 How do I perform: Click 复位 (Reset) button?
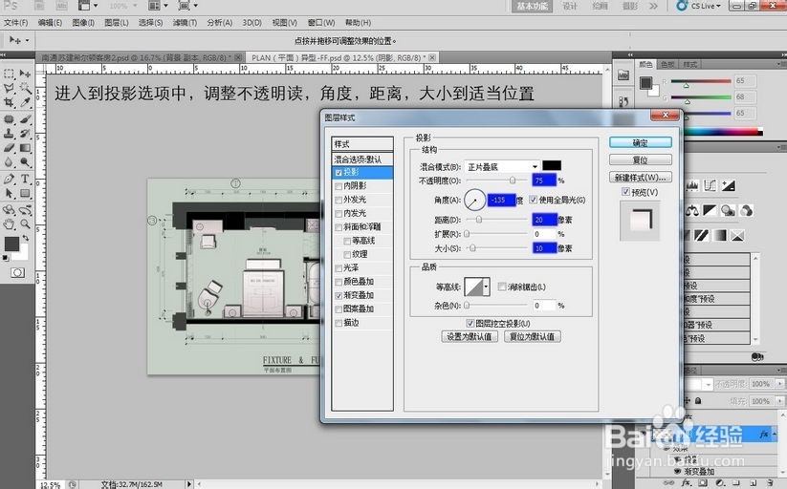641,160
